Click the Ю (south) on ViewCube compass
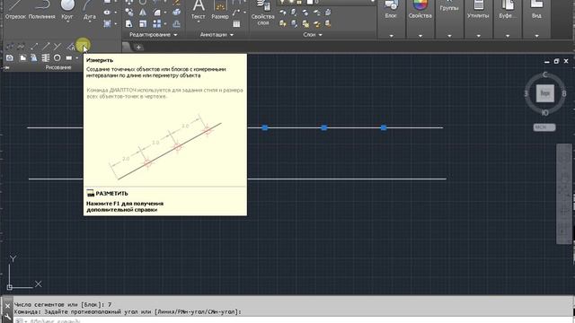Image resolution: width=575 pixels, height=323 pixels. tap(545, 112)
